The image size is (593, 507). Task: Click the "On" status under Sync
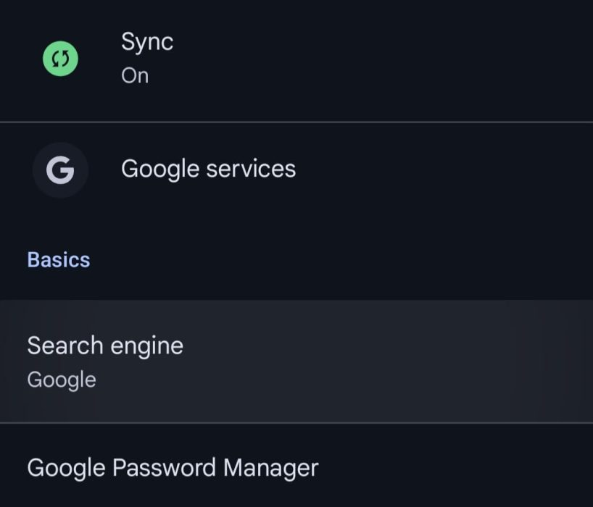pyautogui.click(x=135, y=75)
